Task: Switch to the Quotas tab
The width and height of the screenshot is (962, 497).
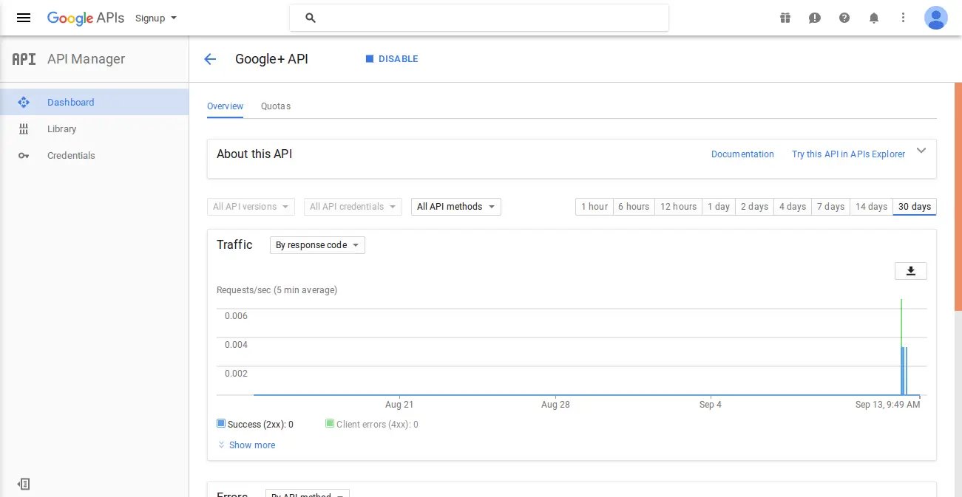Action: pos(276,106)
